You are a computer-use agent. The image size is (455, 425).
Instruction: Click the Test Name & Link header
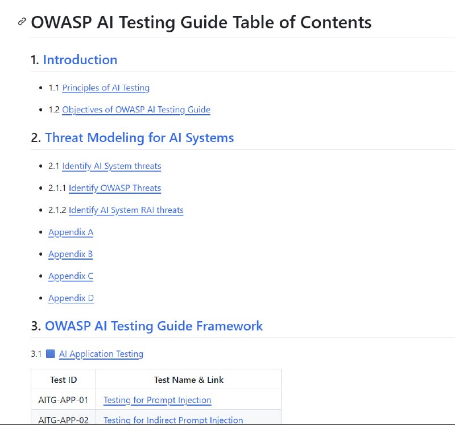189,380
